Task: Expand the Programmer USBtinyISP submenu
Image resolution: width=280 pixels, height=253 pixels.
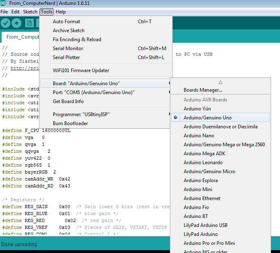Action: click(106, 114)
